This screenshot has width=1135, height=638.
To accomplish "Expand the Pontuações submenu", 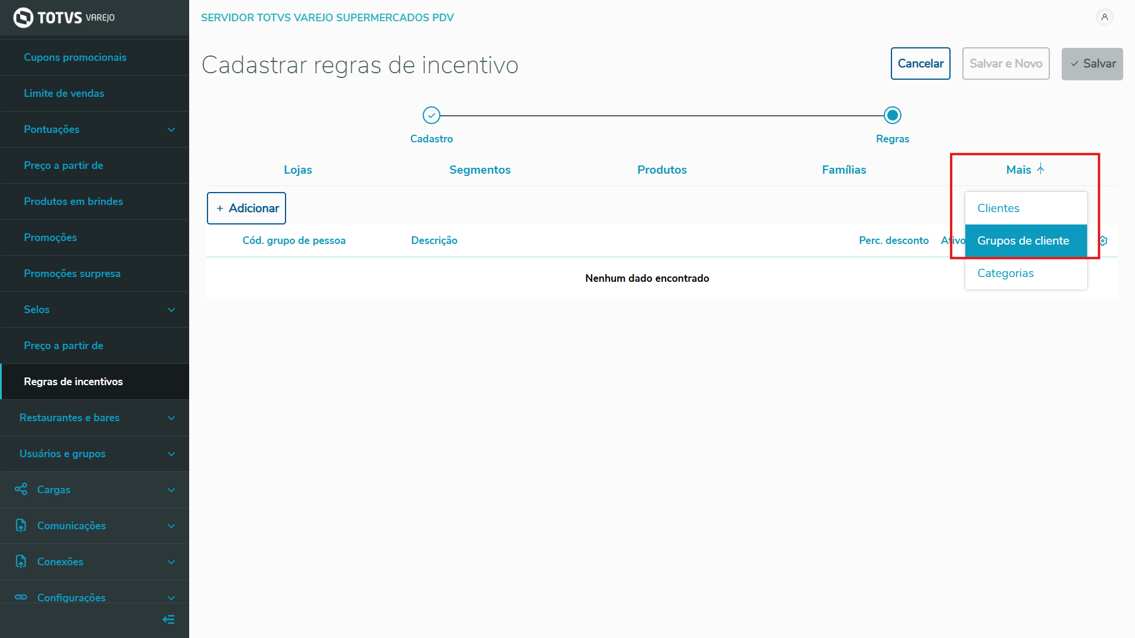I will 171,129.
